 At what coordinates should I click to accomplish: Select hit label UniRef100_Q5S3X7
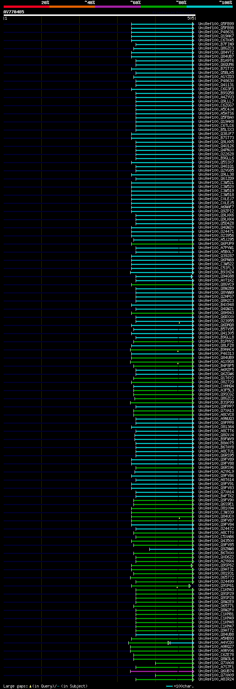click(x=216, y=162)
